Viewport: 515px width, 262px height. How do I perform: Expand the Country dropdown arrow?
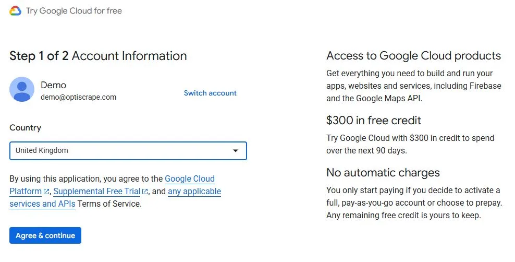[x=236, y=151]
